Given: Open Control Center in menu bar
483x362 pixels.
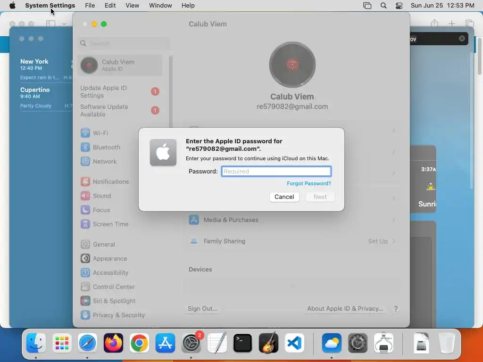Looking at the screenshot, I should [x=399, y=6].
